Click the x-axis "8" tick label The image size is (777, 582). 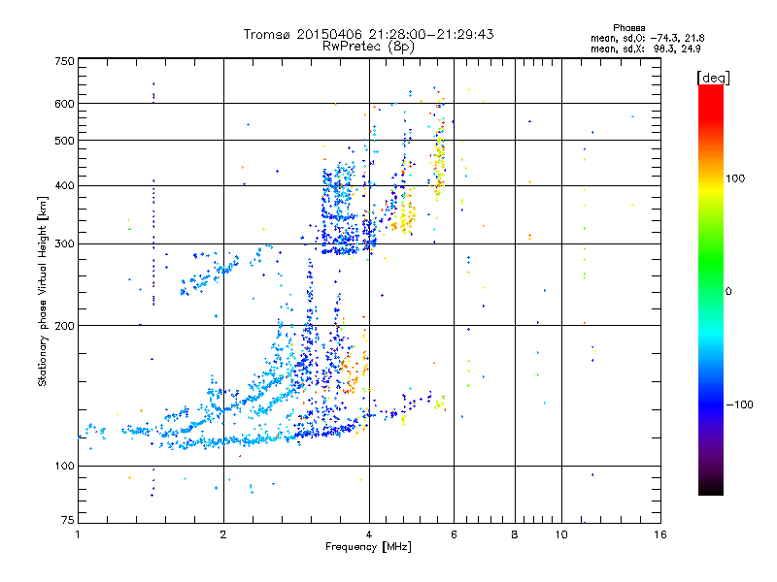click(515, 534)
